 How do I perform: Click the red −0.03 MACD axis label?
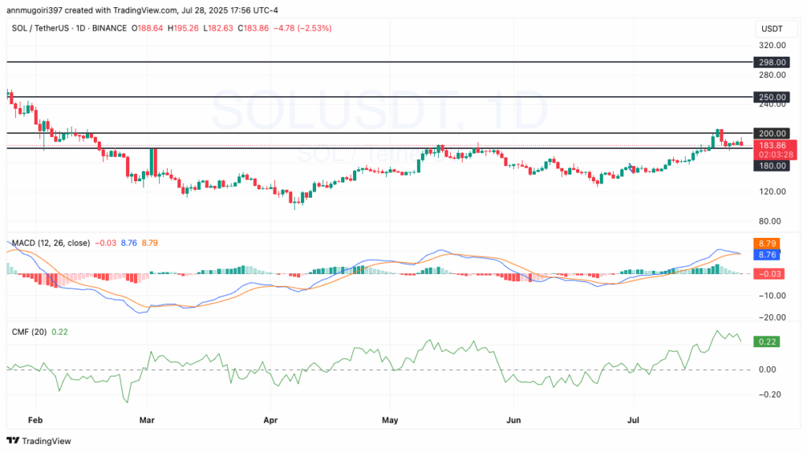(769, 273)
